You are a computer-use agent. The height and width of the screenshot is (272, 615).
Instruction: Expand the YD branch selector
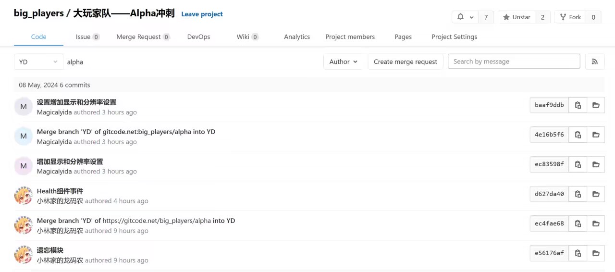coord(38,62)
